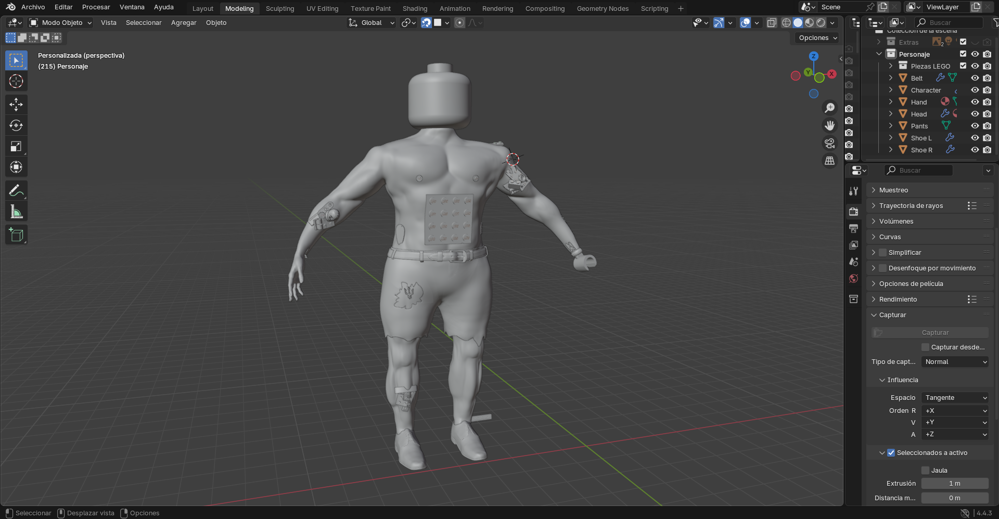Click the blue Z axis gizmo circle
Image resolution: width=999 pixels, height=519 pixels.
pos(814,56)
